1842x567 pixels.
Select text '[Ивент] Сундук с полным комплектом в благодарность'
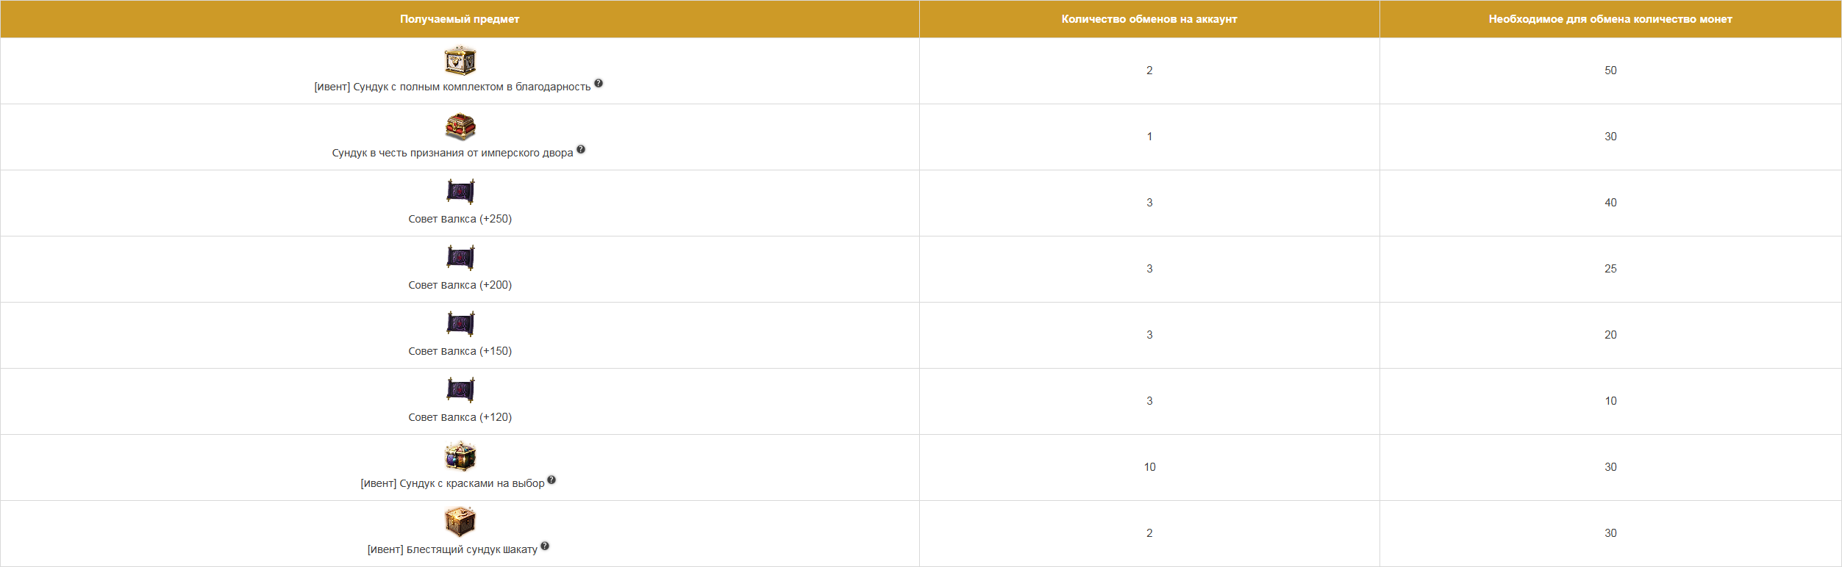coord(452,87)
